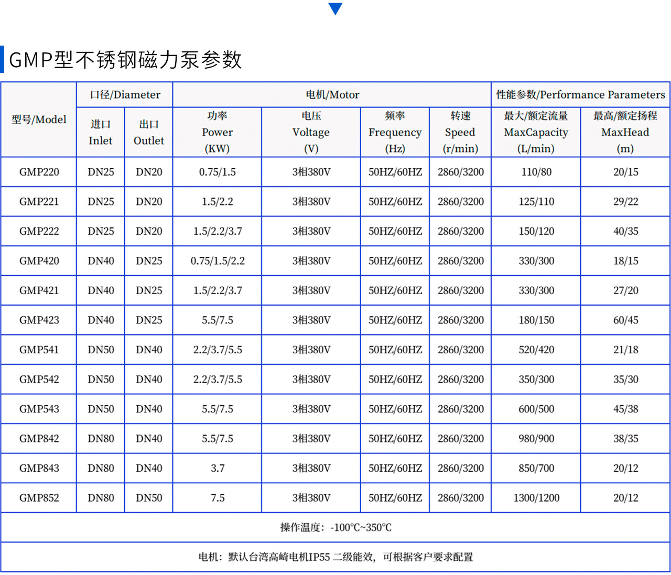This screenshot has height=575, width=671.
Task: Click the 口径/Diameter header cell
Action: (x=125, y=95)
